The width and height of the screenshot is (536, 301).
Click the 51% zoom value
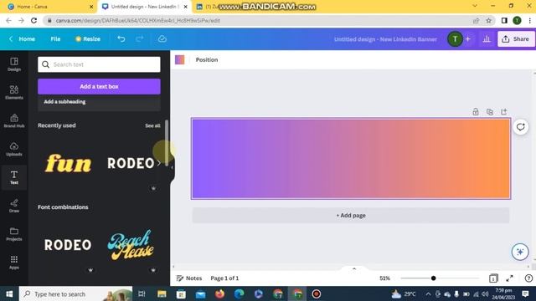click(x=384, y=278)
